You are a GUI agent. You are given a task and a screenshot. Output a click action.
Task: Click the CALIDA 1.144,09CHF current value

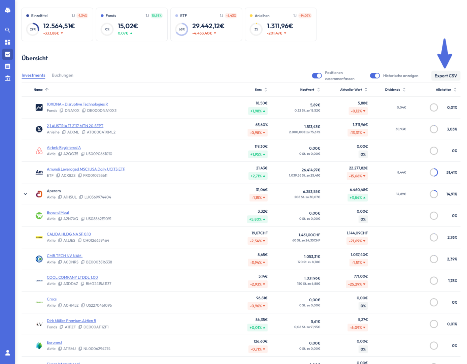[x=357, y=233]
